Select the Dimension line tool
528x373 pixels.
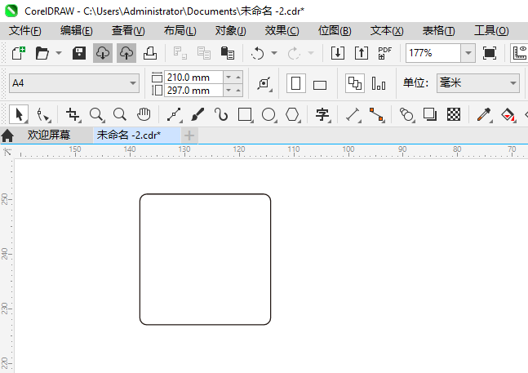[x=353, y=115]
